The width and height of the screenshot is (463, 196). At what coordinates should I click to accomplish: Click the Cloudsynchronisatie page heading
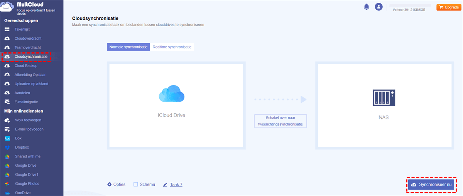[95, 18]
